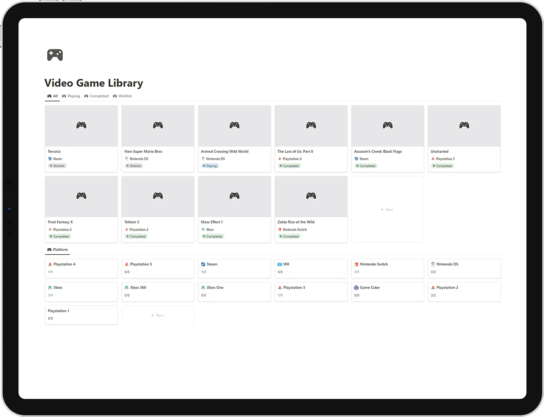Click the Playing status tag on Animal Crossing Wild World
The width and height of the screenshot is (544, 417).
(210, 166)
